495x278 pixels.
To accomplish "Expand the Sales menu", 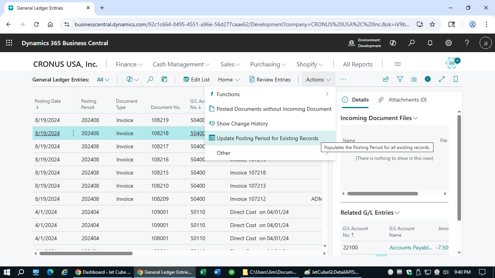I will coord(230,64).
